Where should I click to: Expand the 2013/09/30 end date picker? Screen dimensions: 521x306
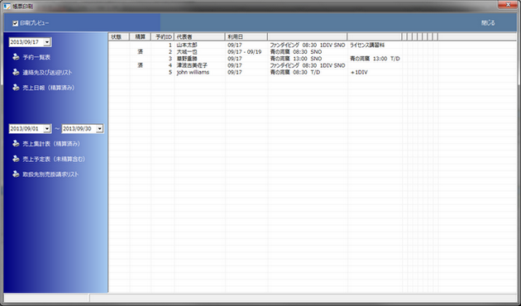[99, 128]
